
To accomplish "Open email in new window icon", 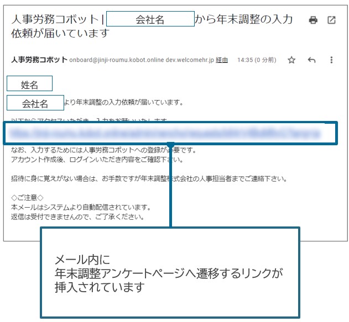I will [x=331, y=20].
